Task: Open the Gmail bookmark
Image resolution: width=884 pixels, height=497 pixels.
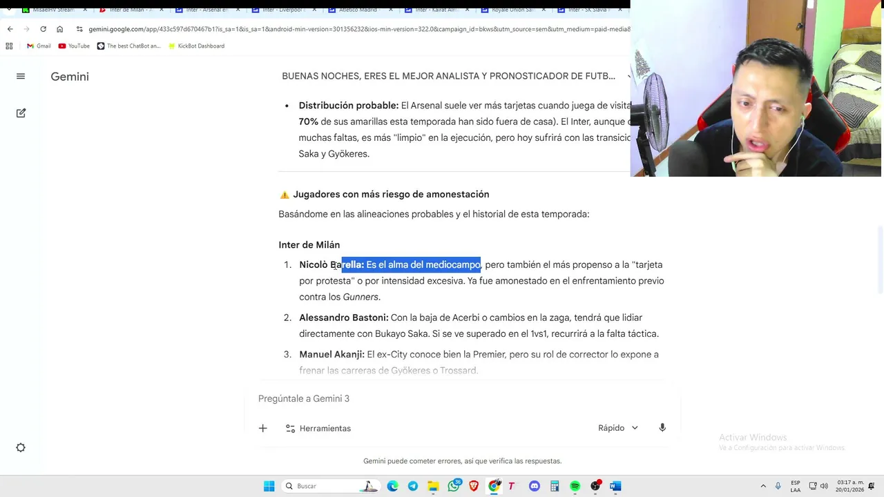Action: 39,46
